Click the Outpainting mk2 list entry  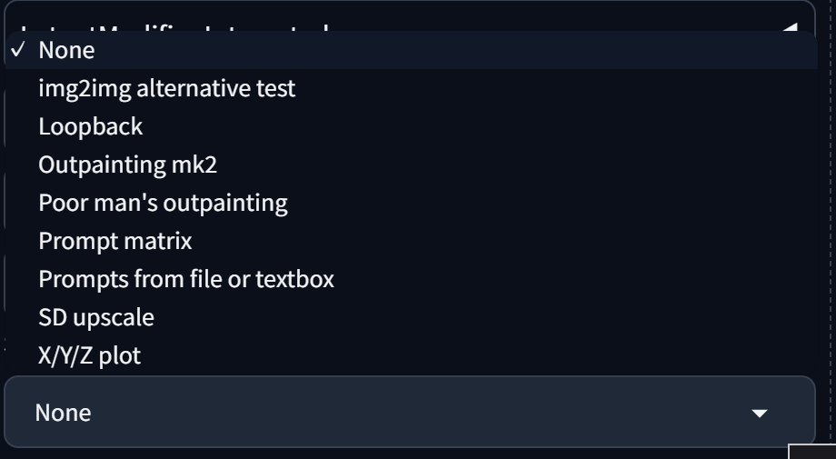click(127, 165)
